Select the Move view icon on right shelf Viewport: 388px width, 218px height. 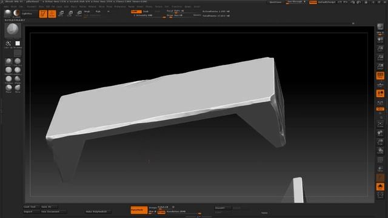point(380,133)
